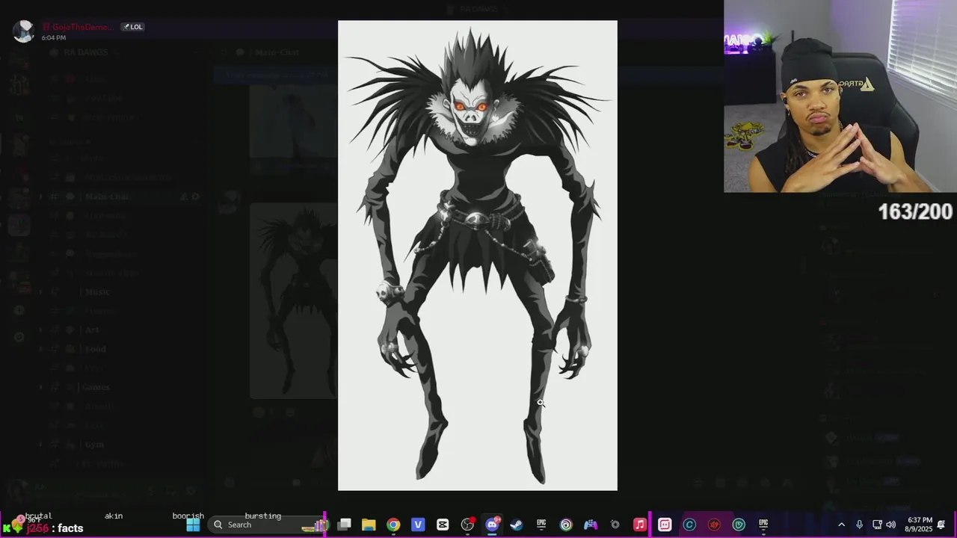Open second Epic Games icon near tray

pos(763,525)
